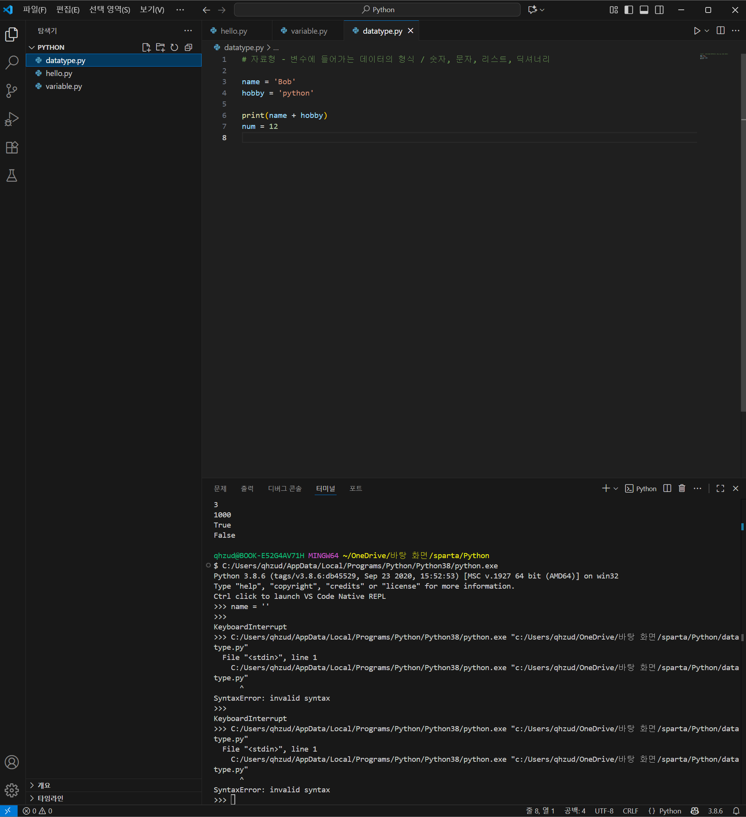This screenshot has height=817, width=746.
Task: Switch to the 출력 output tab
Action: [247, 488]
